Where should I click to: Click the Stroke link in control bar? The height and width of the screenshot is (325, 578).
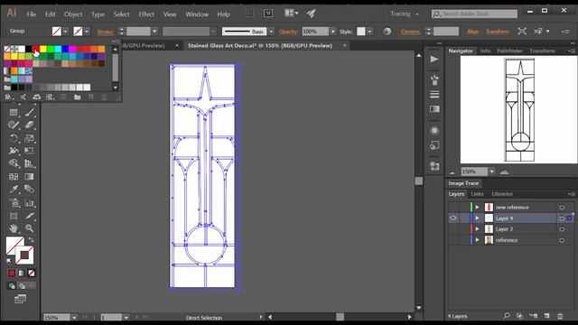pyautogui.click(x=106, y=32)
